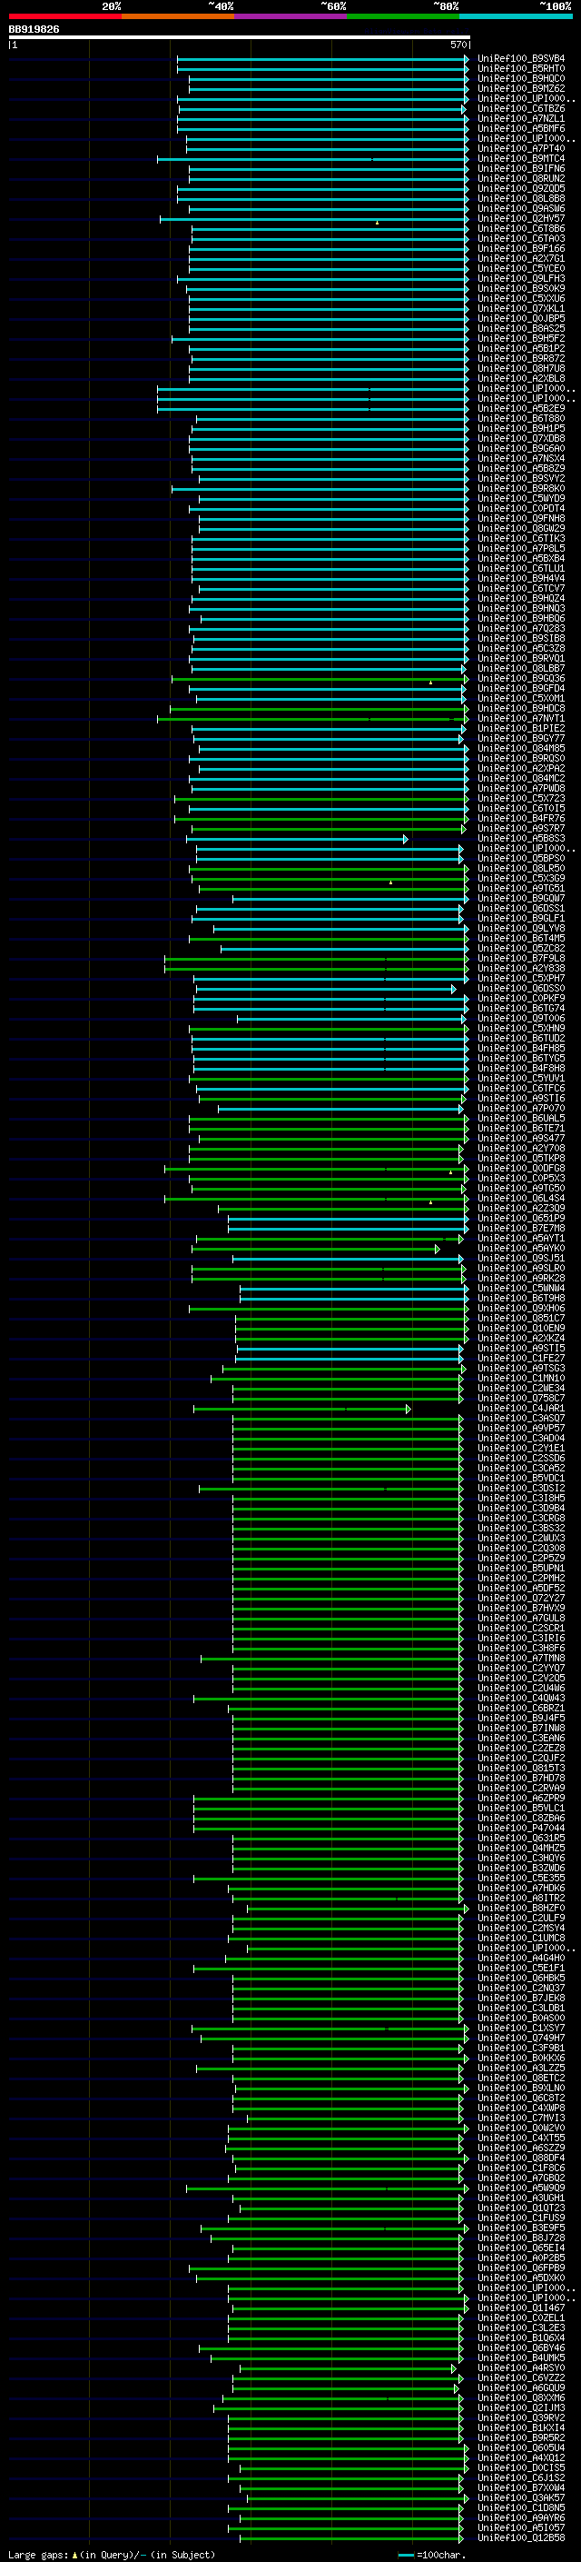Click the alignment arrowhead for UniRef100_A6GQU9
The image size is (581, 2562).
457,2388
